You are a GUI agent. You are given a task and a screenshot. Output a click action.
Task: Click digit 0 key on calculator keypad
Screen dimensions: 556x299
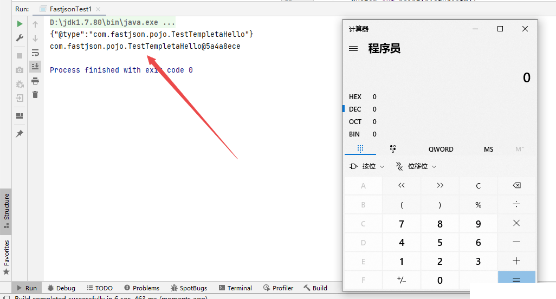pos(440,280)
